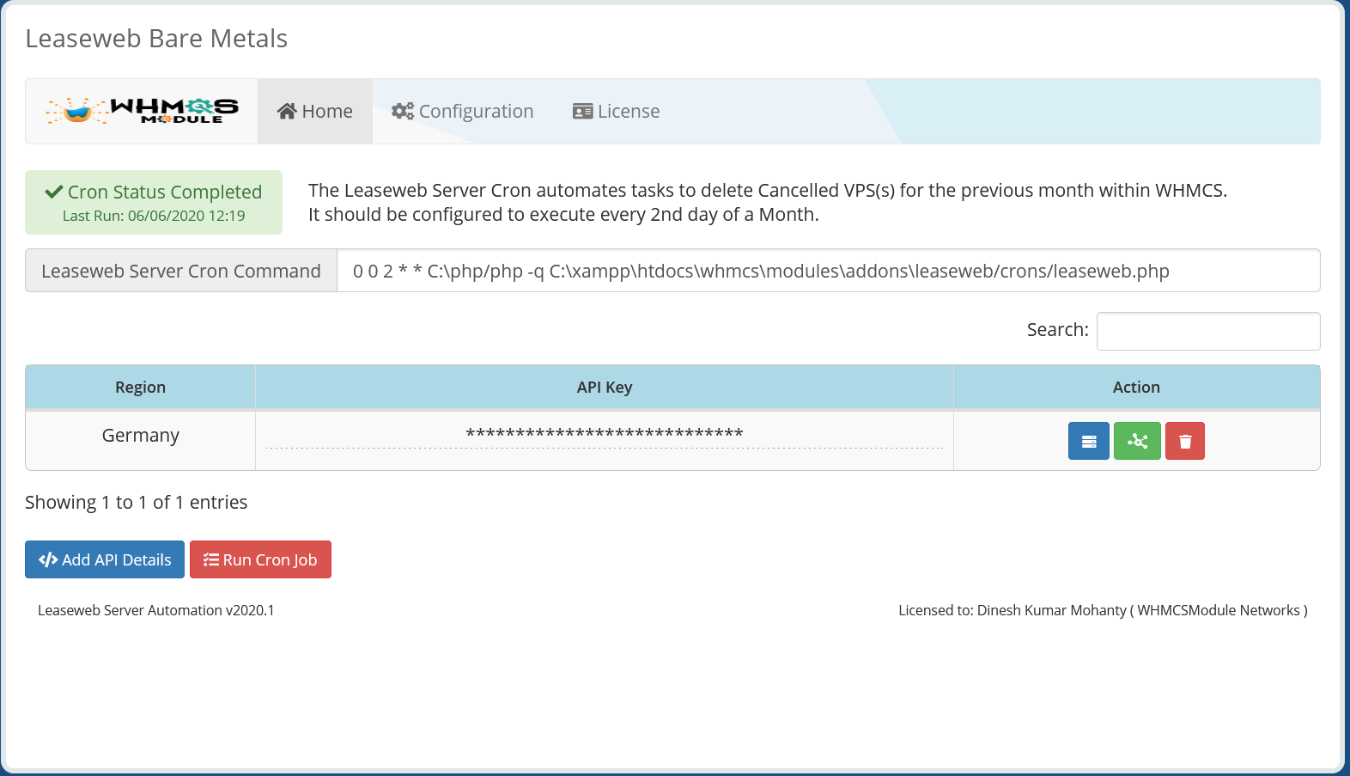Open the Home tab
This screenshot has width=1350, height=776.
point(315,112)
